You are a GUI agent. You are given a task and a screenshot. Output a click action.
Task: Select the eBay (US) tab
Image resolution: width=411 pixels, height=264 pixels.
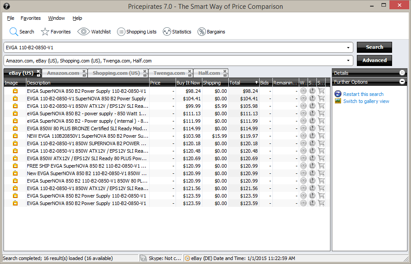click(x=21, y=73)
